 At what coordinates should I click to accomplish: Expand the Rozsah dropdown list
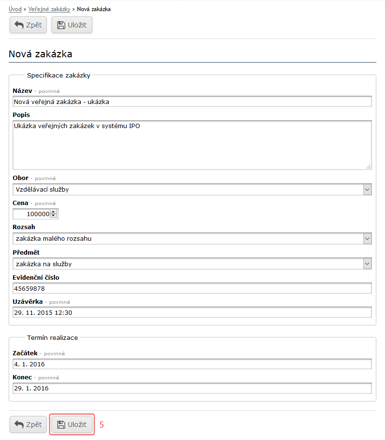(192, 239)
